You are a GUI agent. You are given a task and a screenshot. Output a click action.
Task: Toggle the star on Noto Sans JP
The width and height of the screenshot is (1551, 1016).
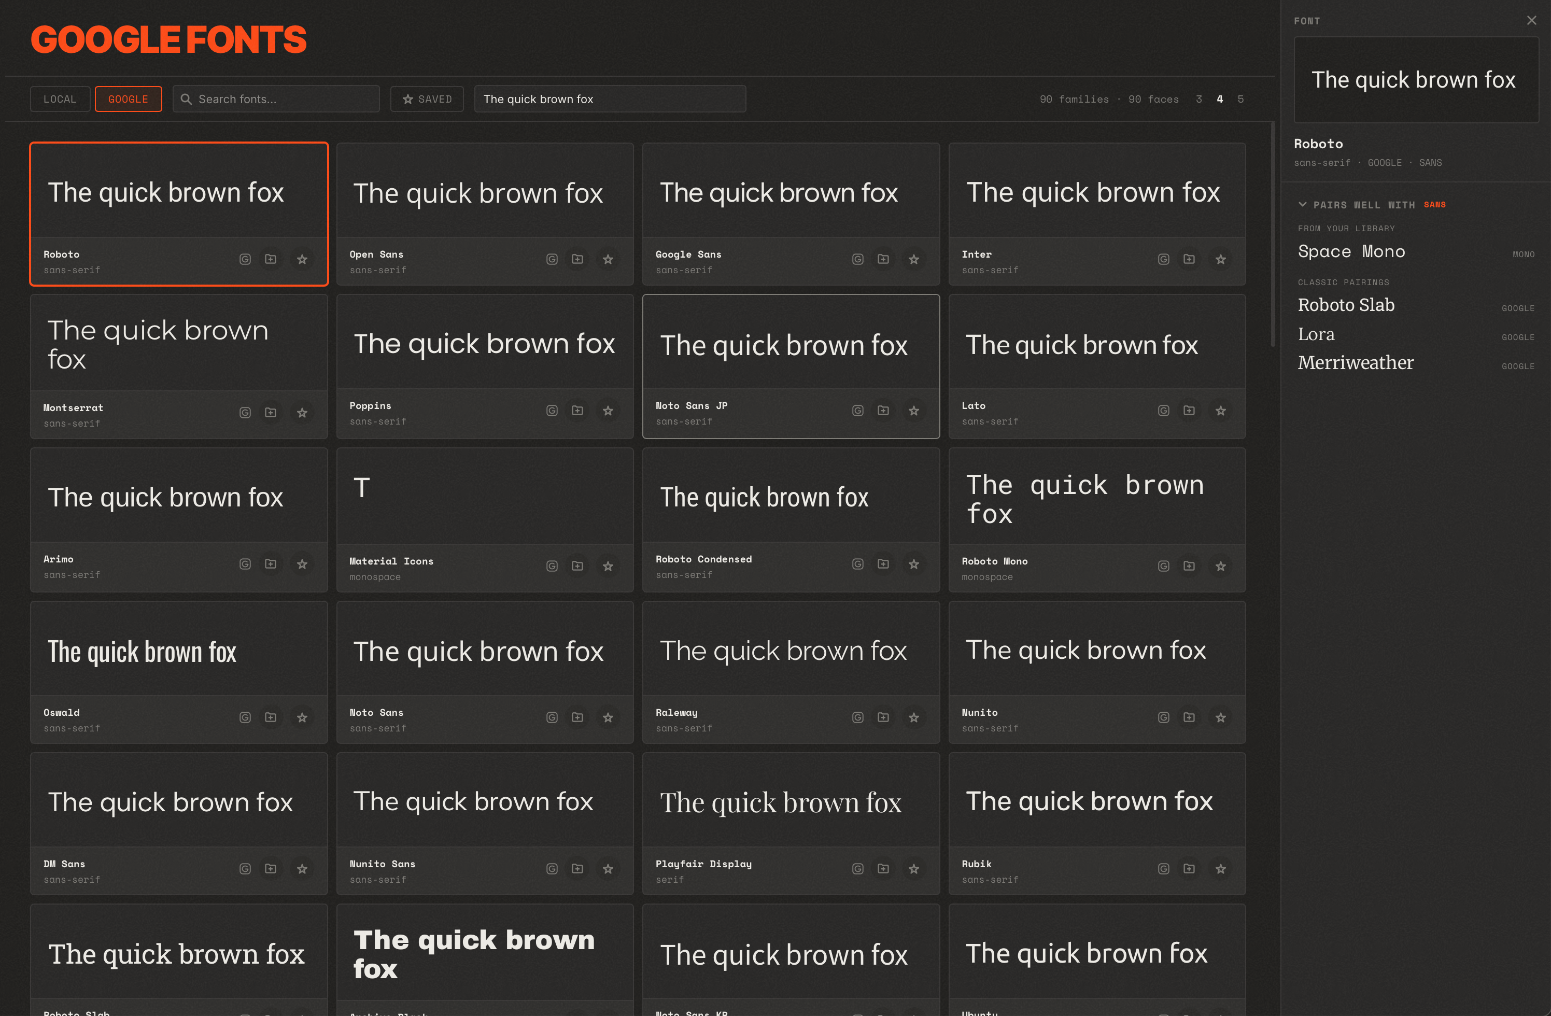[x=914, y=411]
